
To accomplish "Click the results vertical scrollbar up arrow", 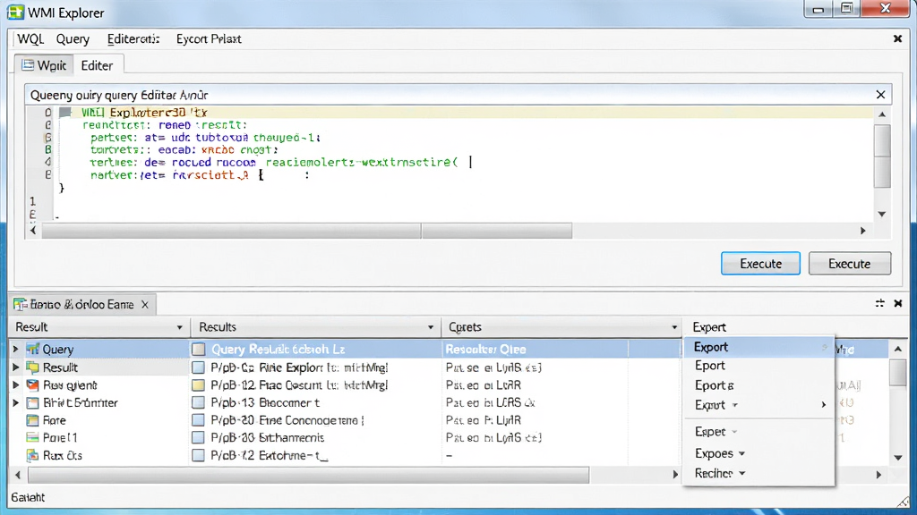I will click(898, 349).
